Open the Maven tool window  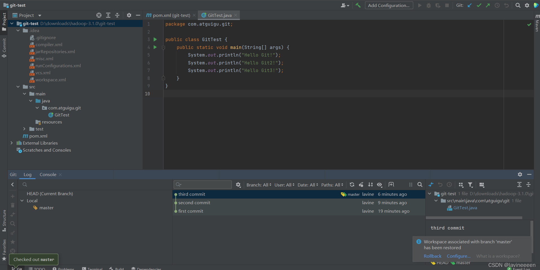coord(537,22)
